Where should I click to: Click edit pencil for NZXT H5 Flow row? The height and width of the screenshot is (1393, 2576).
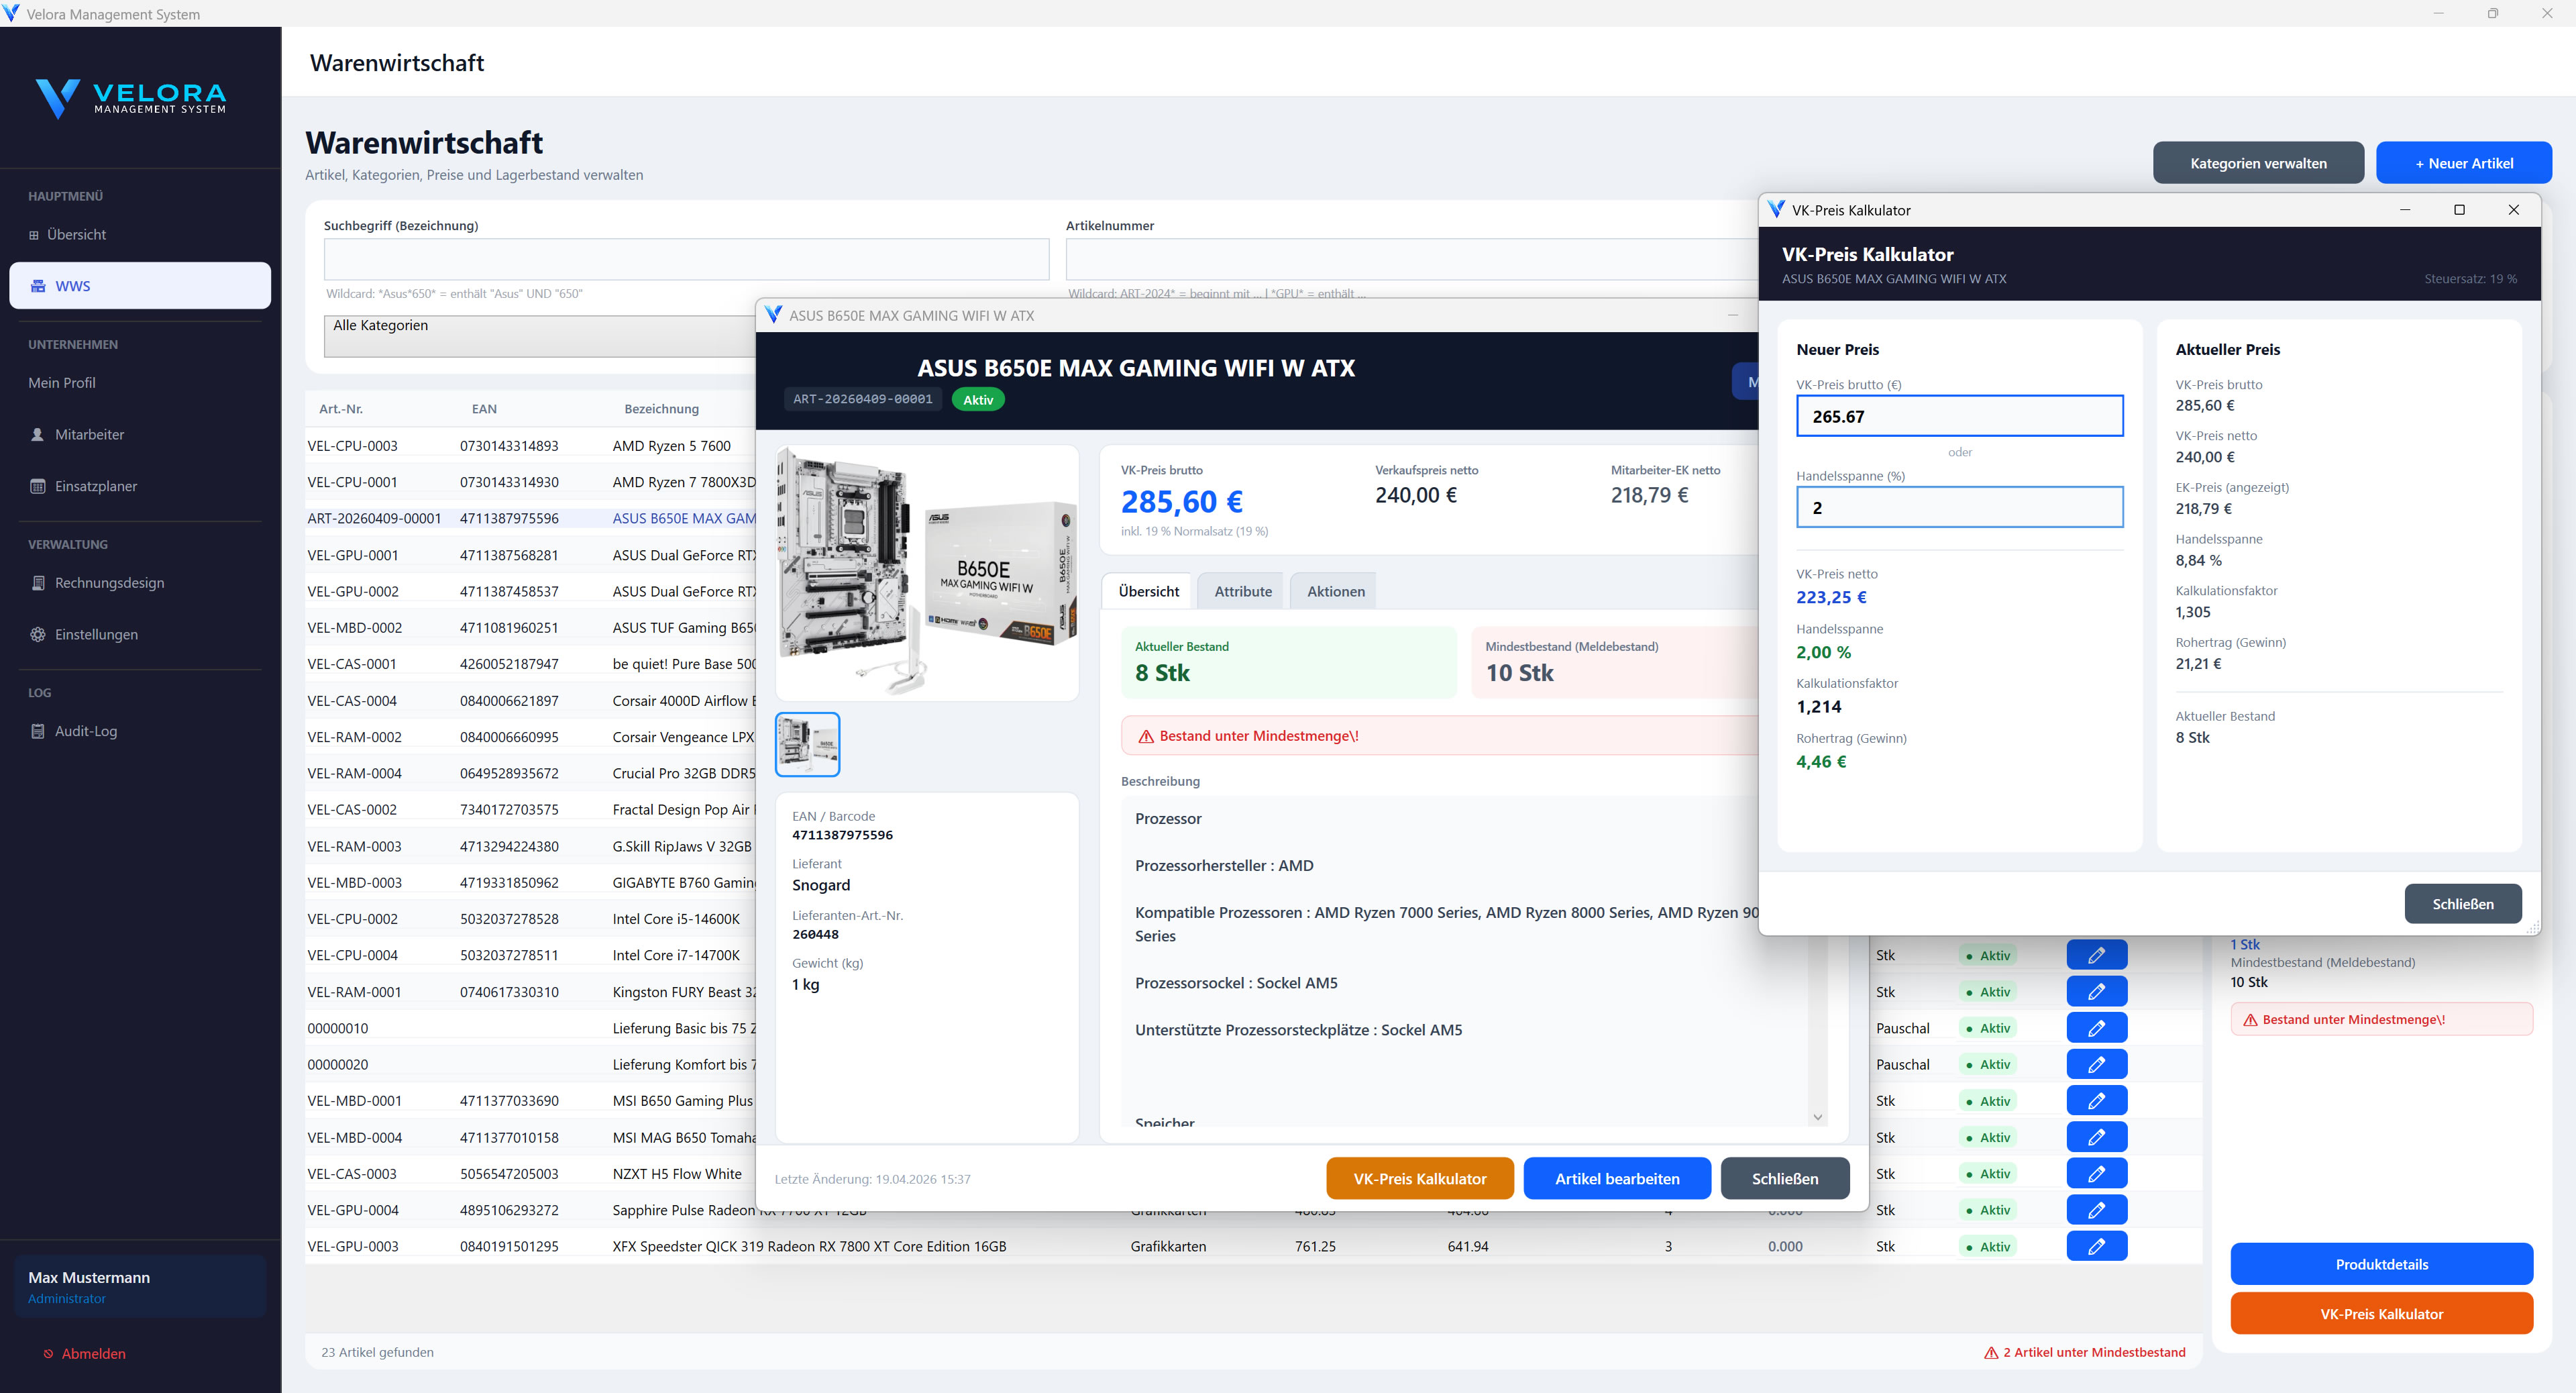(x=2096, y=1173)
